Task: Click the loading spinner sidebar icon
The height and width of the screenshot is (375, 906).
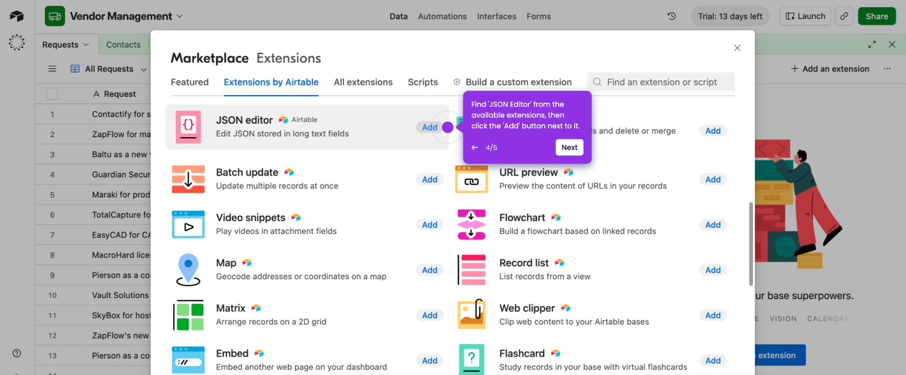Action: [x=16, y=42]
